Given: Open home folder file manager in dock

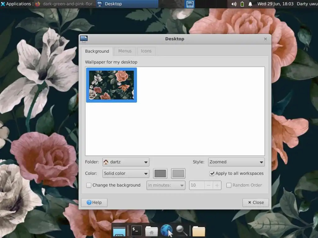Looking at the screenshot, I should pos(152,231).
